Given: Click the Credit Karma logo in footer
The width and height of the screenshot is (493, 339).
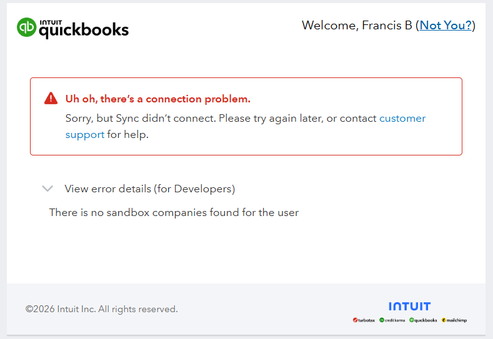Looking at the screenshot, I should (392, 320).
